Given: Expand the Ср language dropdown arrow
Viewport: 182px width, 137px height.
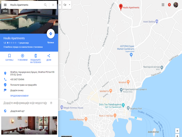Looking at the screenshot, I should [x=69, y=5].
